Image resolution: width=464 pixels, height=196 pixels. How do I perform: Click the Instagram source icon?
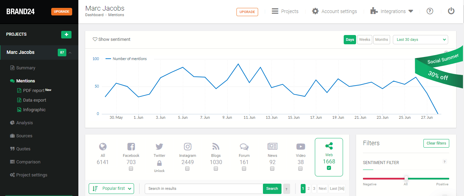(188, 147)
